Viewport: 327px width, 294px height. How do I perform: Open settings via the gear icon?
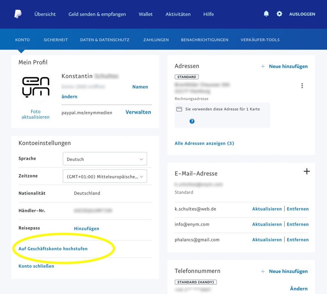(x=279, y=14)
